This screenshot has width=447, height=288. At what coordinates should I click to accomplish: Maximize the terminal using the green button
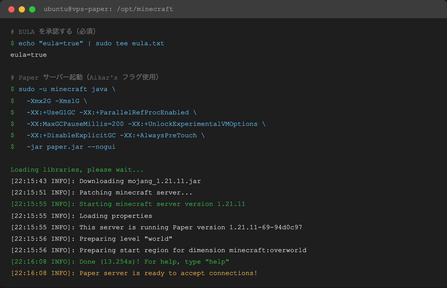(x=32, y=9)
